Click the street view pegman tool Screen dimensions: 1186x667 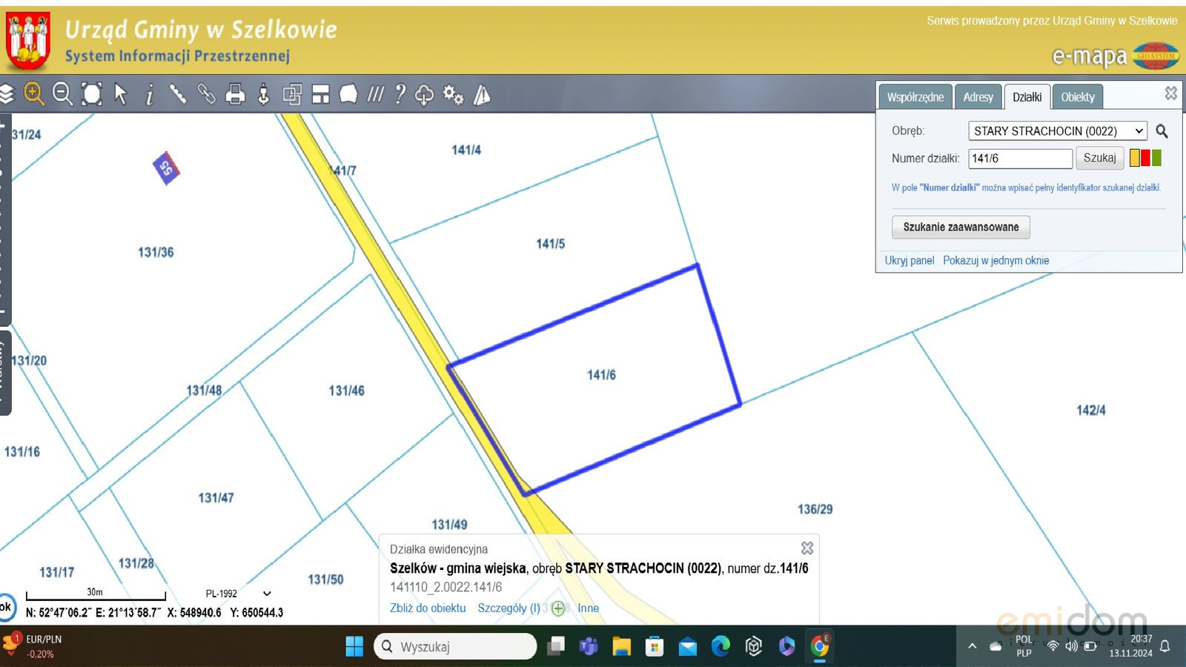(264, 94)
